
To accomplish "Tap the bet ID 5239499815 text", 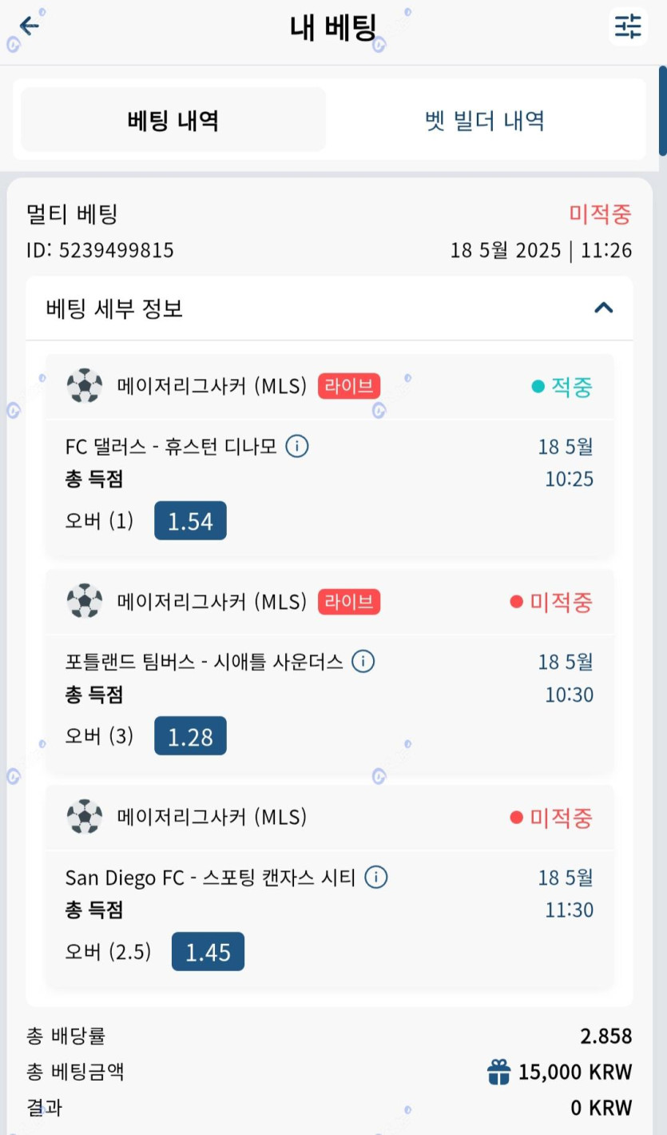I will click(100, 250).
